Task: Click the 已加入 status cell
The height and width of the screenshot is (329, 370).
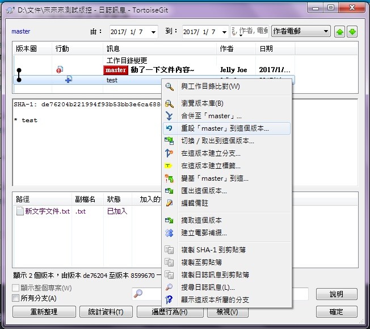Action: tap(117, 211)
